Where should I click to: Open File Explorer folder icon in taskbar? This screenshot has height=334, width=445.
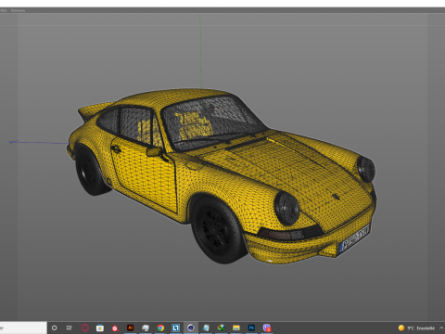(236, 328)
